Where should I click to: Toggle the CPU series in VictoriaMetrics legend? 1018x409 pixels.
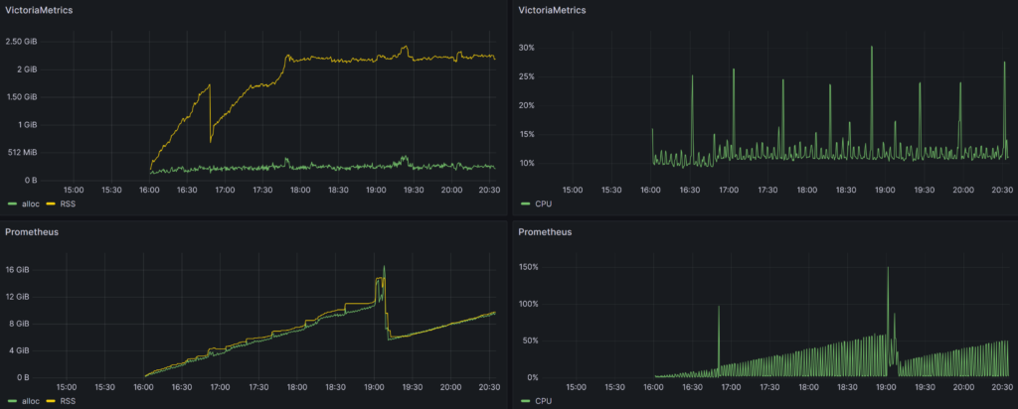tap(545, 204)
